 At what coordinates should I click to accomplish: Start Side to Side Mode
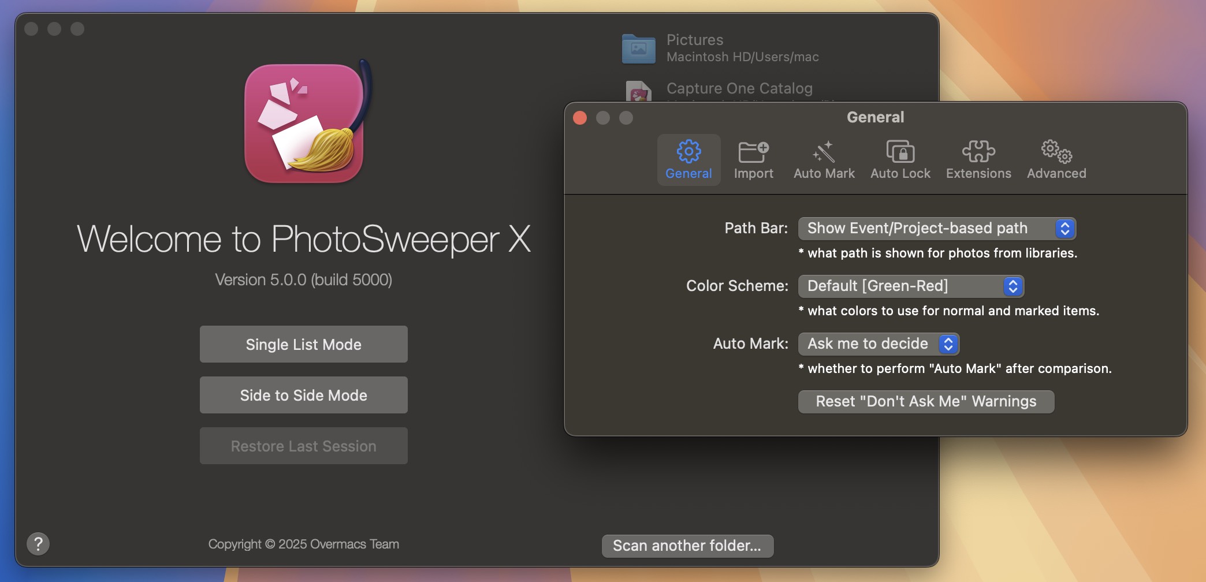(303, 395)
